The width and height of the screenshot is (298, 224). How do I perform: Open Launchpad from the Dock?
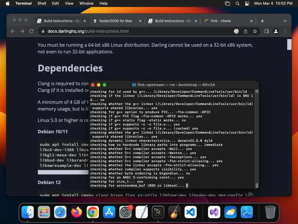point(44,212)
